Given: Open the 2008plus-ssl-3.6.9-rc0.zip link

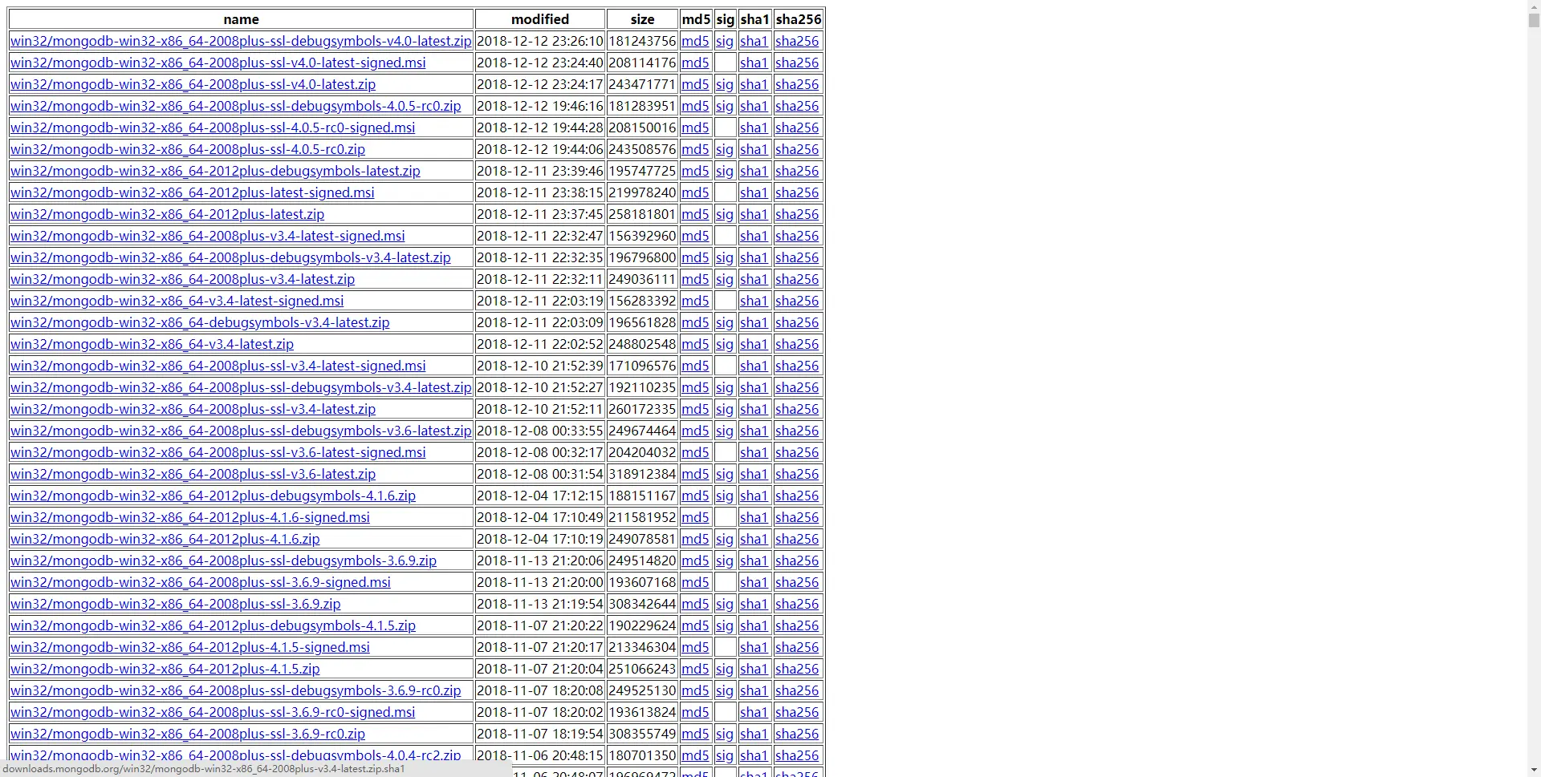Looking at the screenshot, I should [x=188, y=734].
